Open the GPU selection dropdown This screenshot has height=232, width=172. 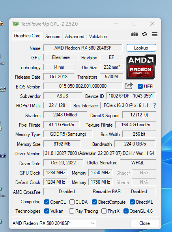pyautogui.click(x=54, y=223)
